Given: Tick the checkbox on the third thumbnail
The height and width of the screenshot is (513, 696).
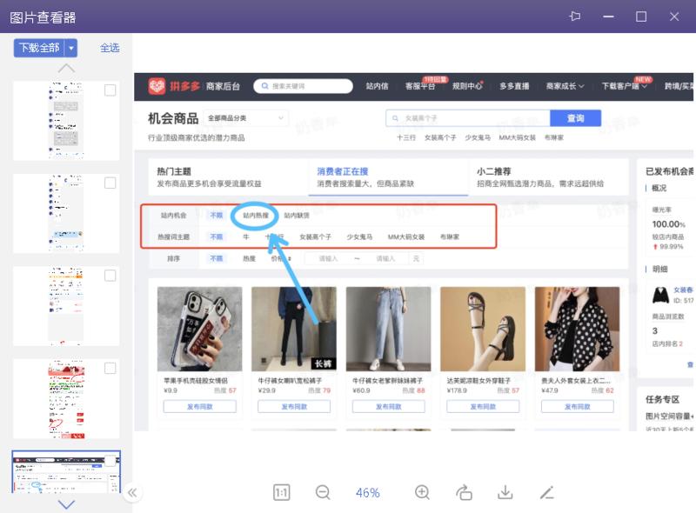Looking at the screenshot, I should pyautogui.click(x=110, y=276).
